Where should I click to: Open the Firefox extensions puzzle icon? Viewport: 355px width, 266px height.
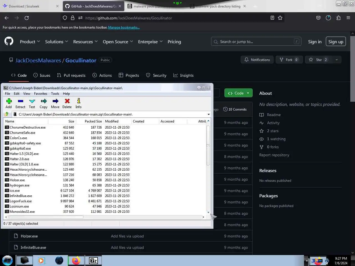click(x=338, y=18)
